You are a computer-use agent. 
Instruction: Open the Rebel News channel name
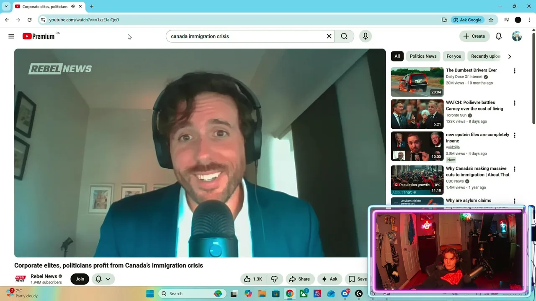(x=44, y=276)
